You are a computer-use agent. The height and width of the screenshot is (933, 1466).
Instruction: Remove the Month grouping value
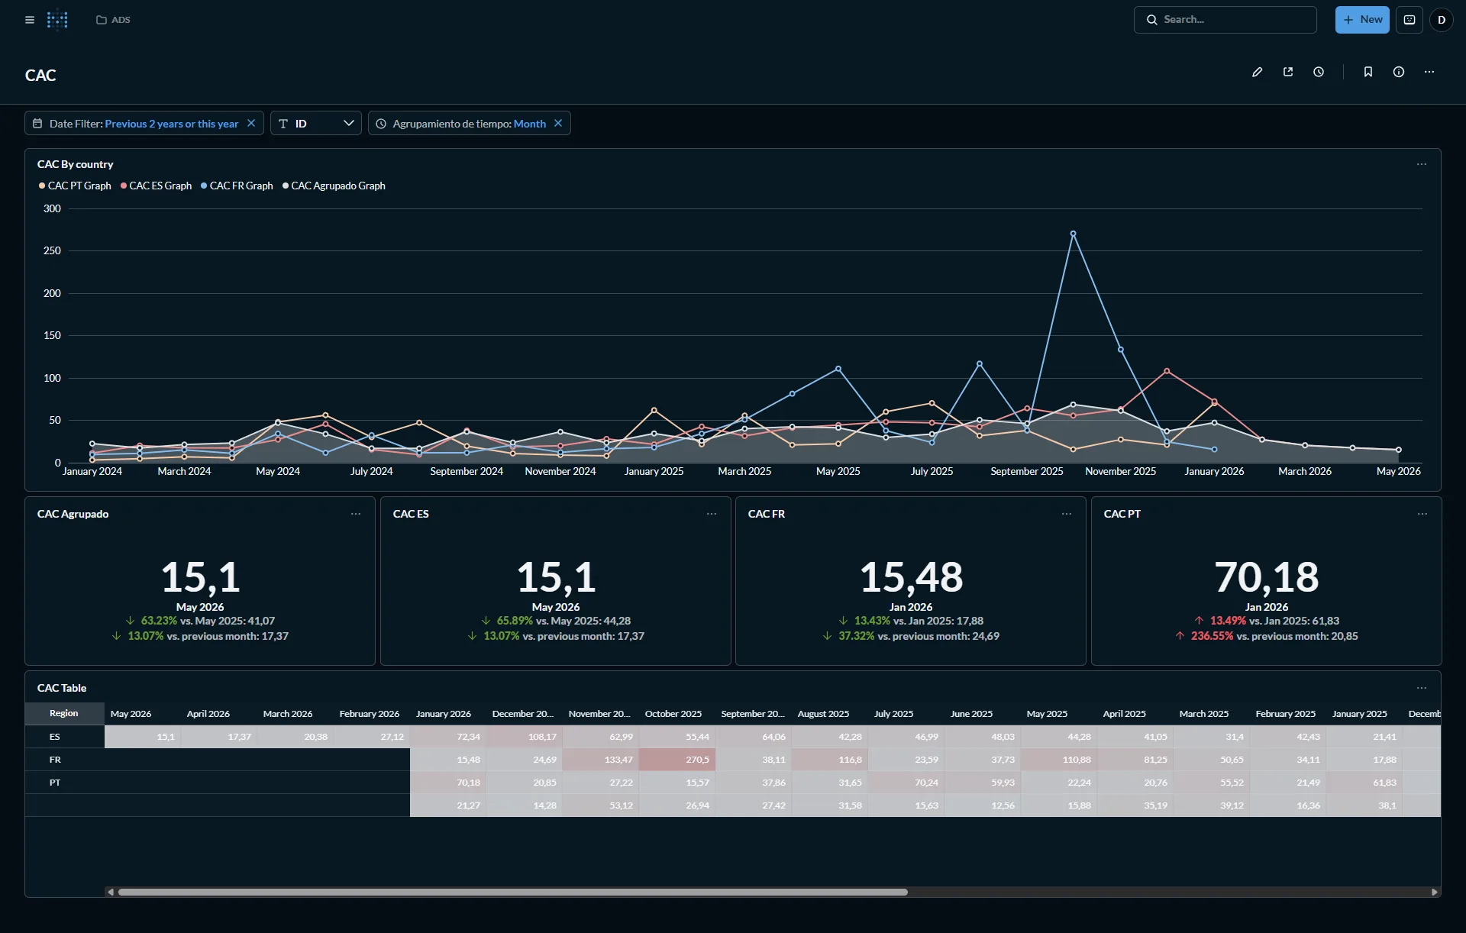point(558,123)
